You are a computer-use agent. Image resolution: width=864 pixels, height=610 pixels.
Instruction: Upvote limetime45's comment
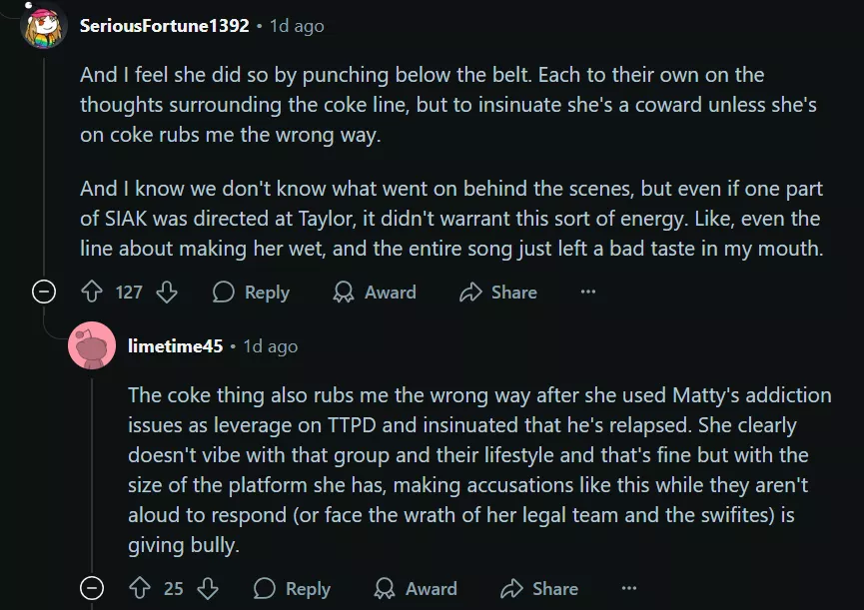141,589
